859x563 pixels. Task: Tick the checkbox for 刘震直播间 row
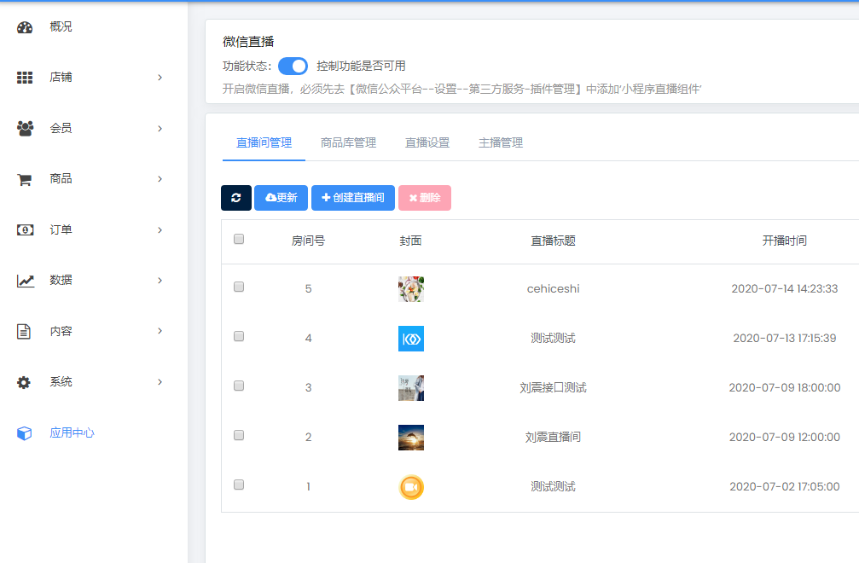(x=239, y=436)
